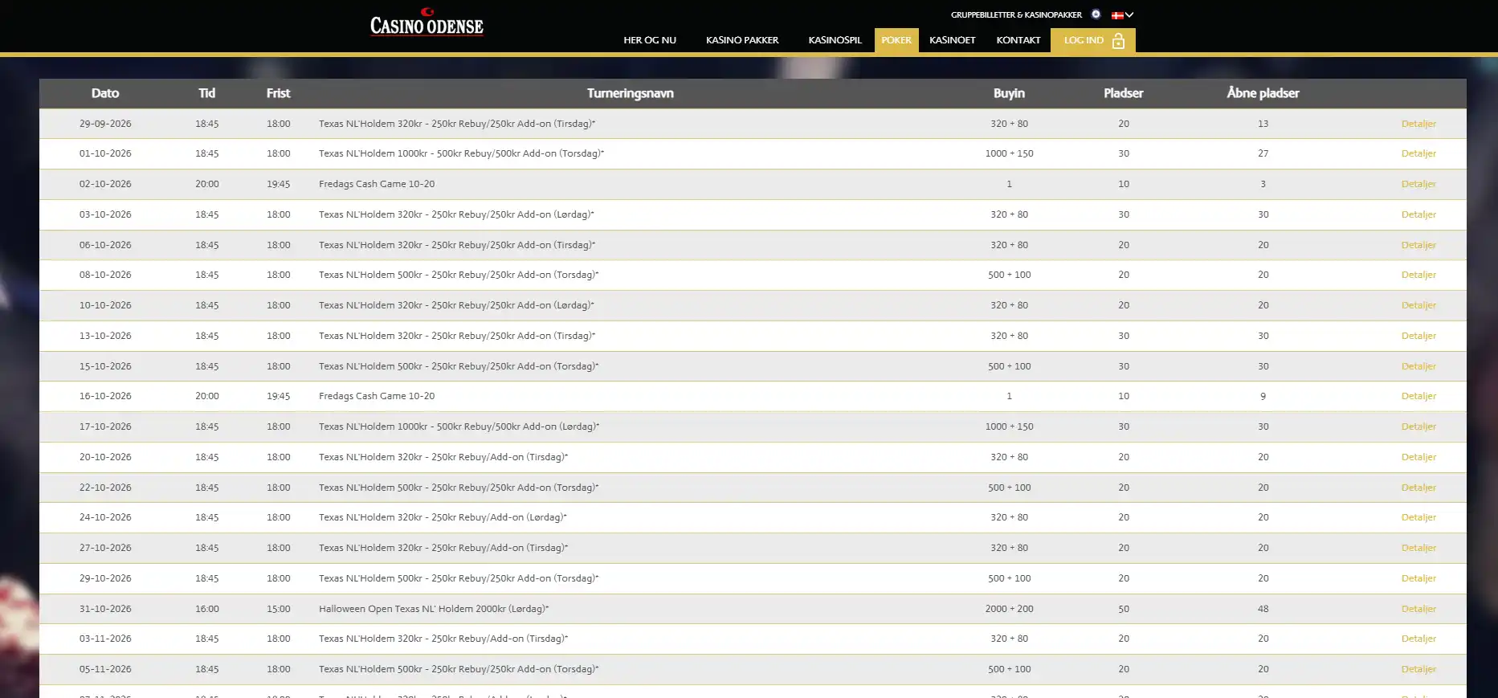This screenshot has height=698, width=1498.
Task: Click the Log Ind button
Action: click(1093, 40)
